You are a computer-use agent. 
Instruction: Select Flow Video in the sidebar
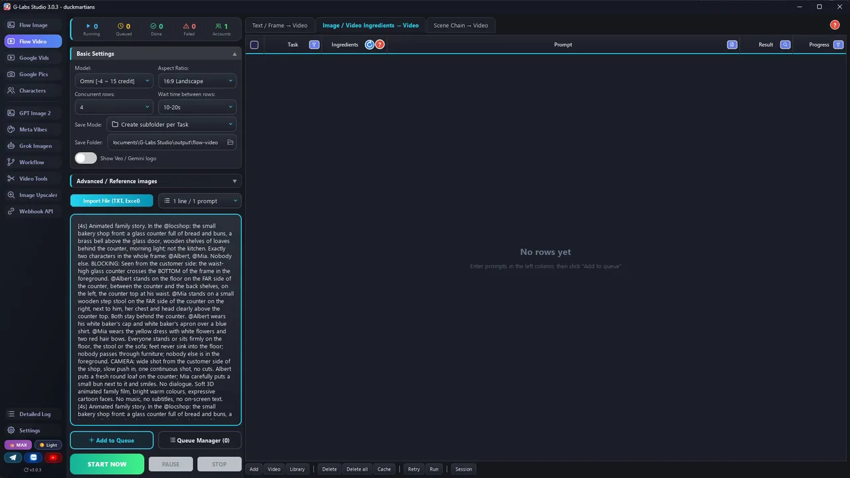[x=33, y=41]
